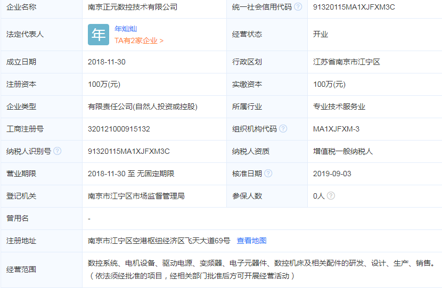Open TA有2家企业 link

[139, 40]
